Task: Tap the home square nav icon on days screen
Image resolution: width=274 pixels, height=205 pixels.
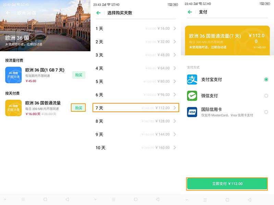Action: tap(136, 199)
